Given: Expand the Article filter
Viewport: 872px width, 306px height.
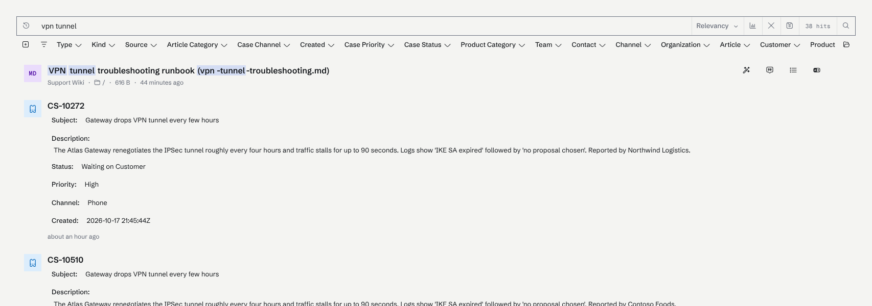Looking at the screenshot, I should [735, 45].
